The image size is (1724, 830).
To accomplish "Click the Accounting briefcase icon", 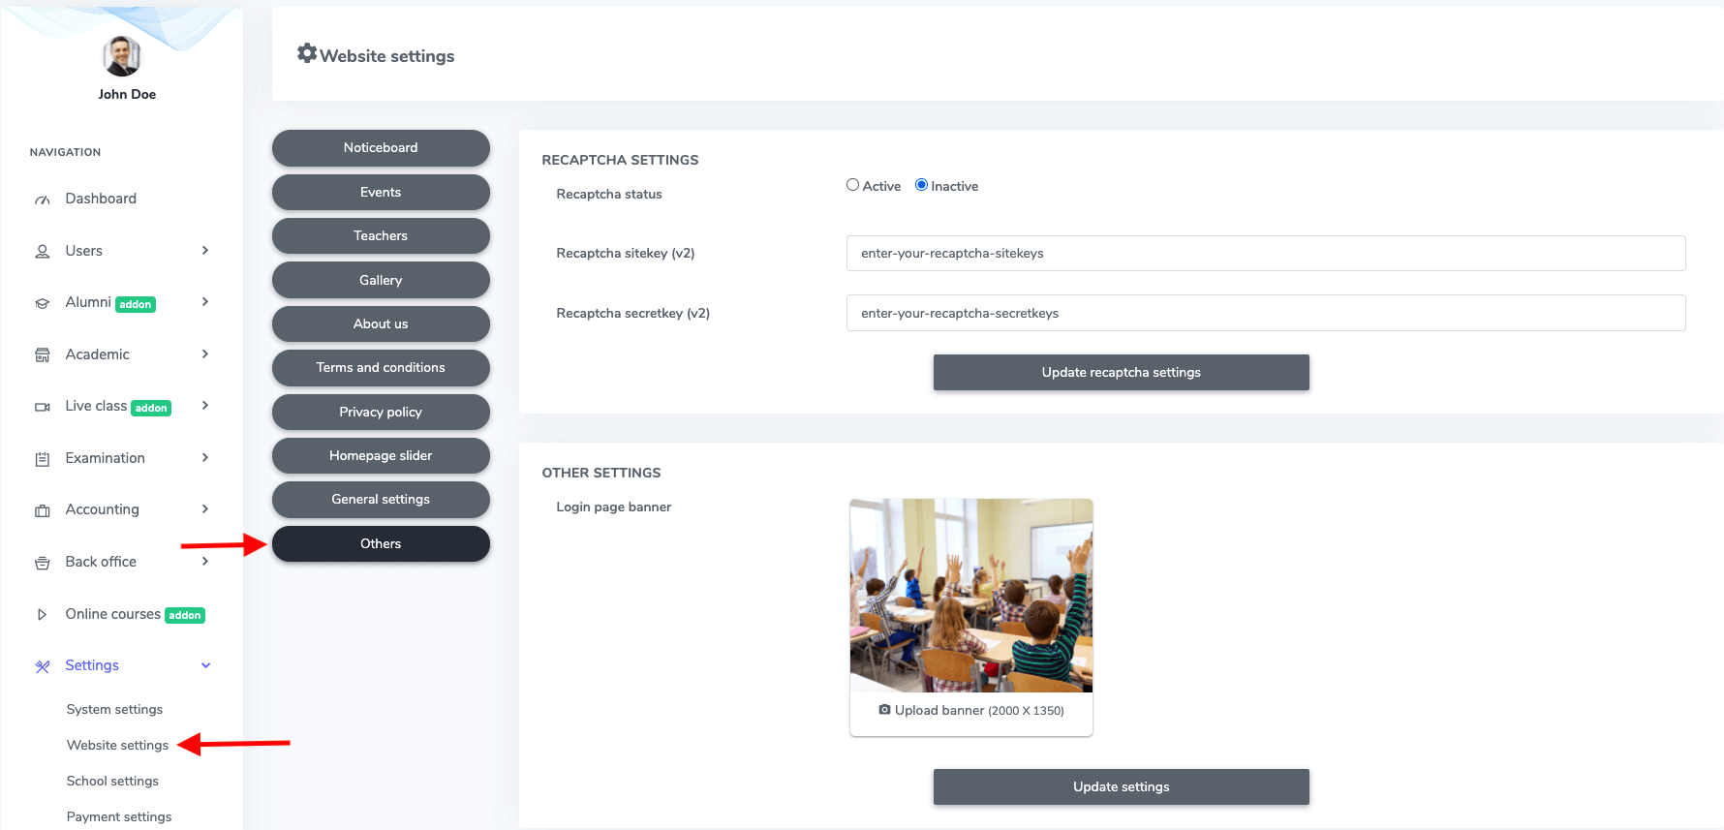I will [x=43, y=510].
